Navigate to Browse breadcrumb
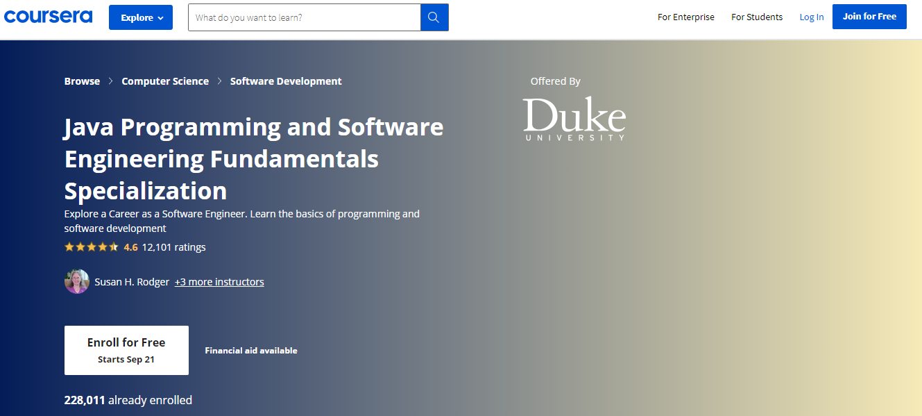922x416 pixels. (x=82, y=81)
